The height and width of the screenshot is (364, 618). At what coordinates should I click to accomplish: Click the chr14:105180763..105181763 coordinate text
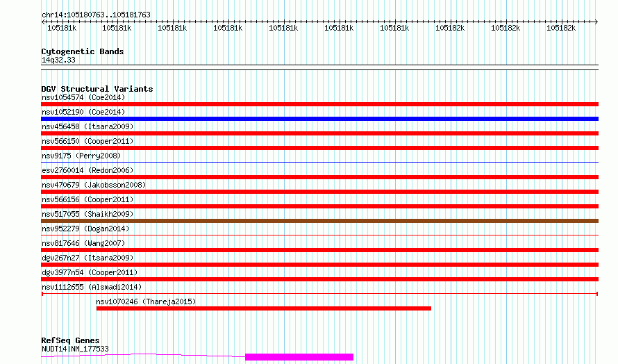pos(96,15)
